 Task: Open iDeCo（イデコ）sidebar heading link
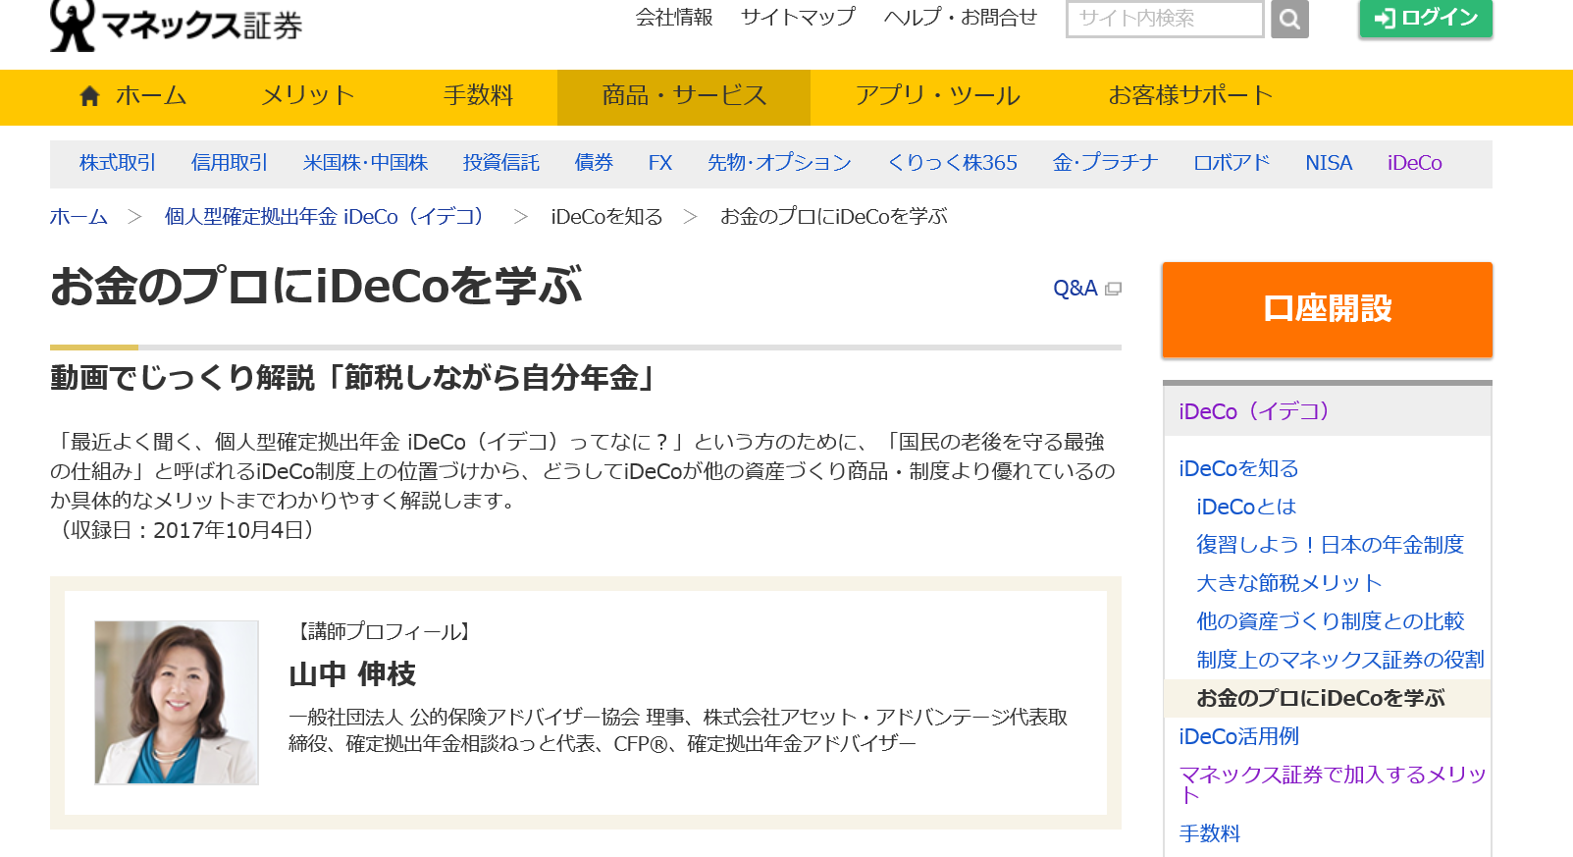[x=1254, y=411]
